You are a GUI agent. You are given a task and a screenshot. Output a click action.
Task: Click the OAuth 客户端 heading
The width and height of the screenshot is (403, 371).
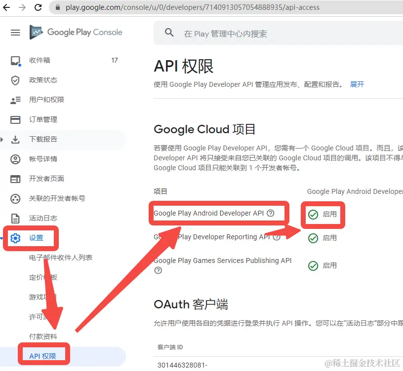tap(191, 304)
